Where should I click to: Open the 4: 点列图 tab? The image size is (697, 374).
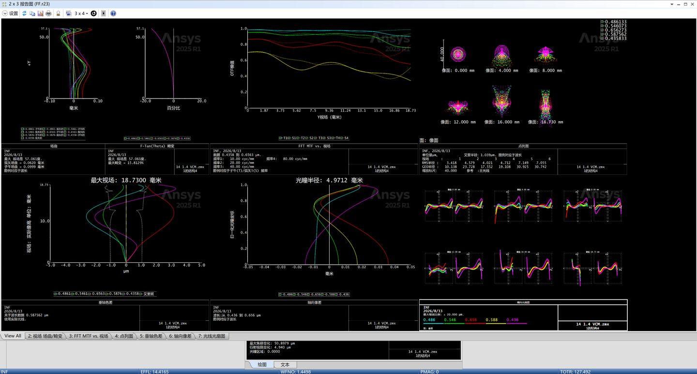point(123,336)
